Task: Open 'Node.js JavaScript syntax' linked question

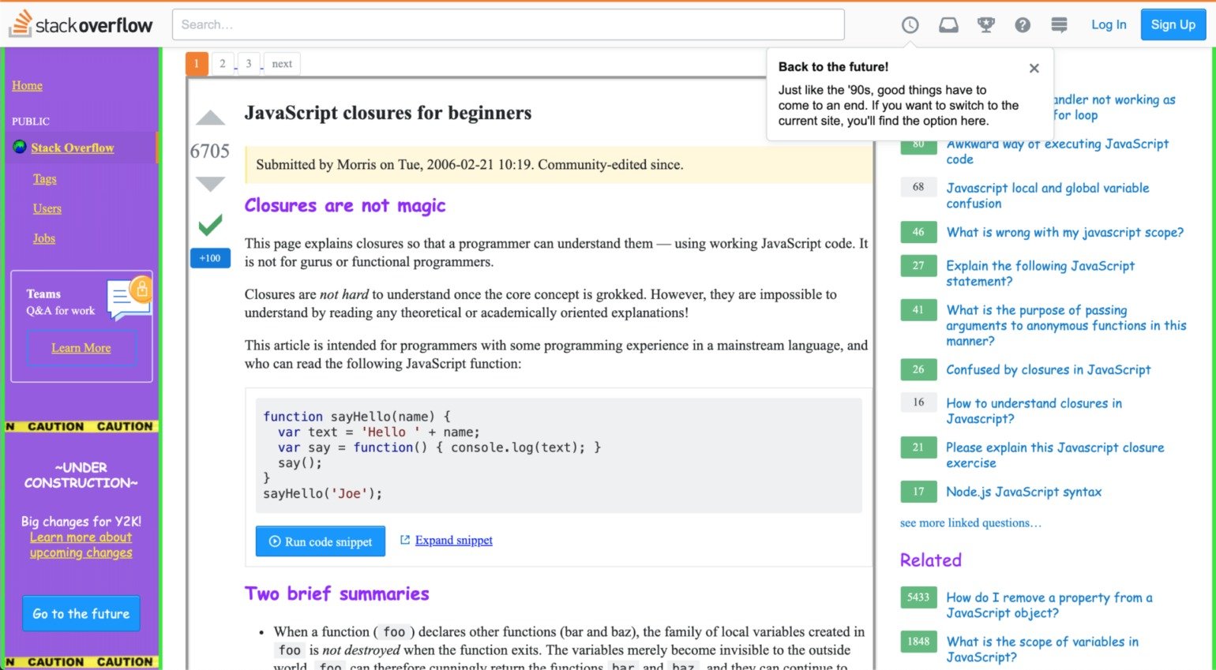Action: coord(1024,492)
